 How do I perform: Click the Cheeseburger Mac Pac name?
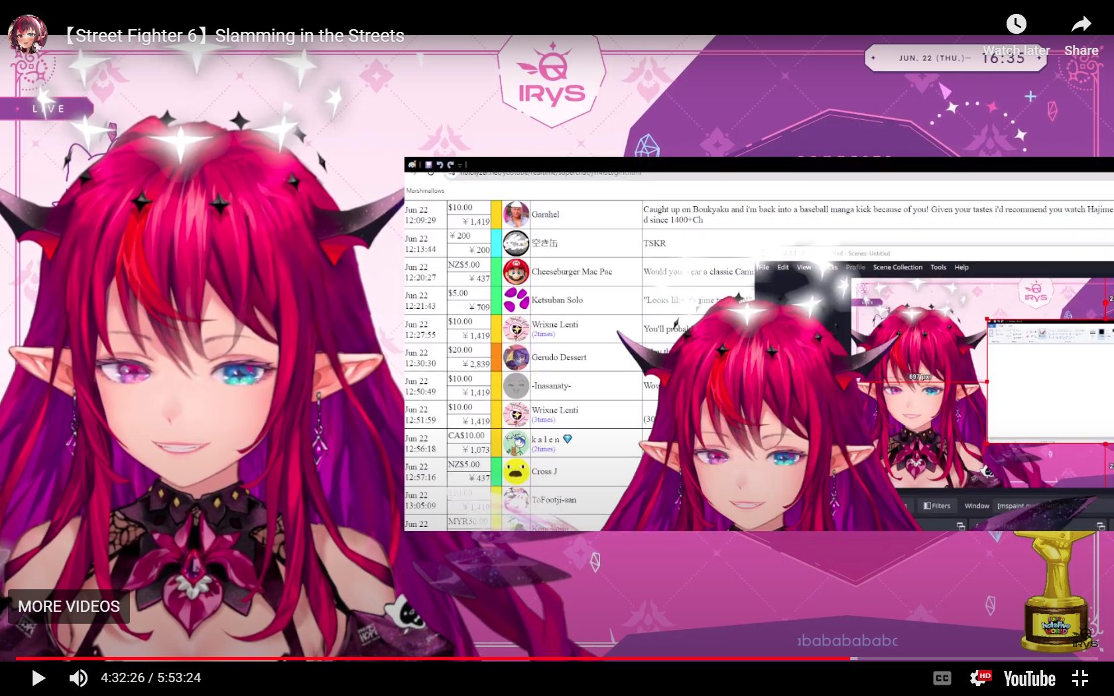572,272
